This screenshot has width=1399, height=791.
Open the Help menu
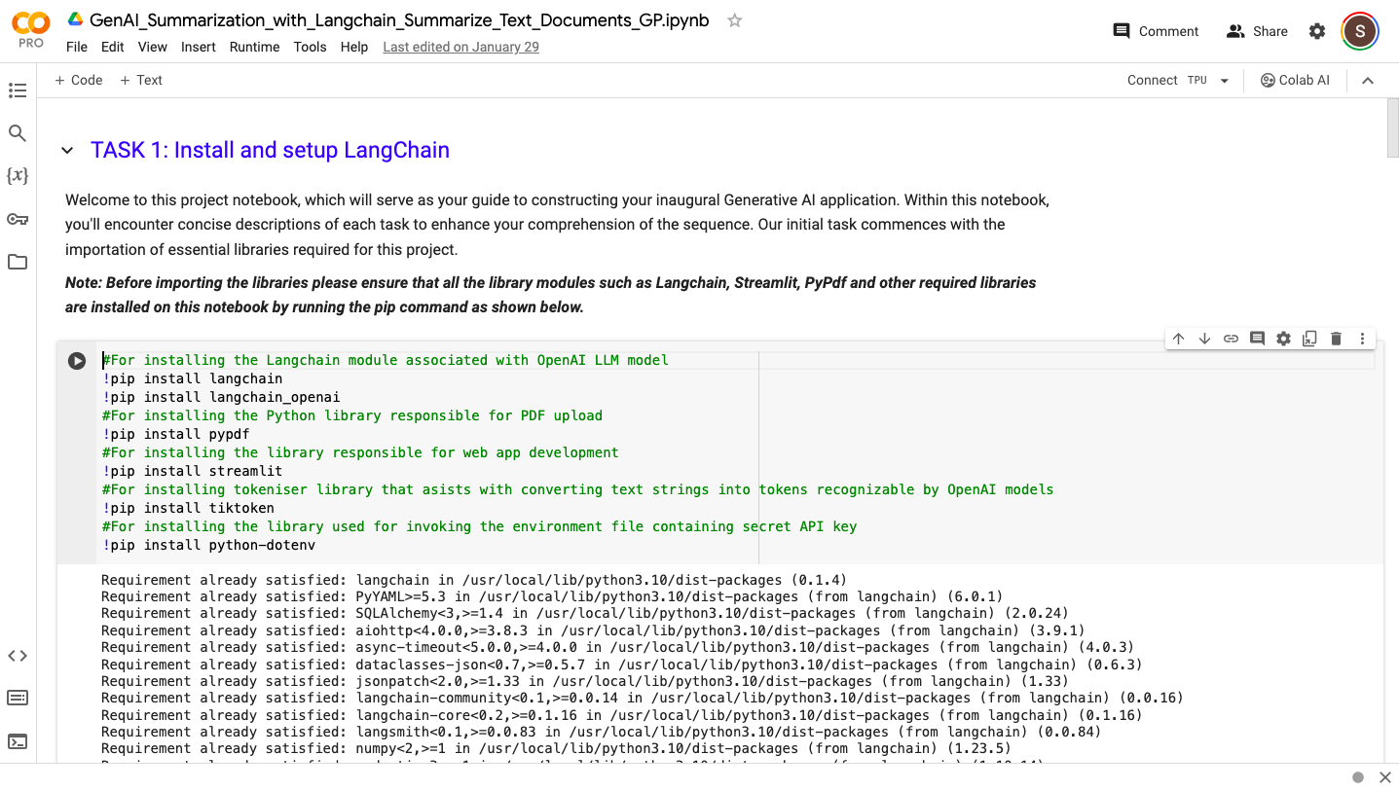click(x=354, y=47)
